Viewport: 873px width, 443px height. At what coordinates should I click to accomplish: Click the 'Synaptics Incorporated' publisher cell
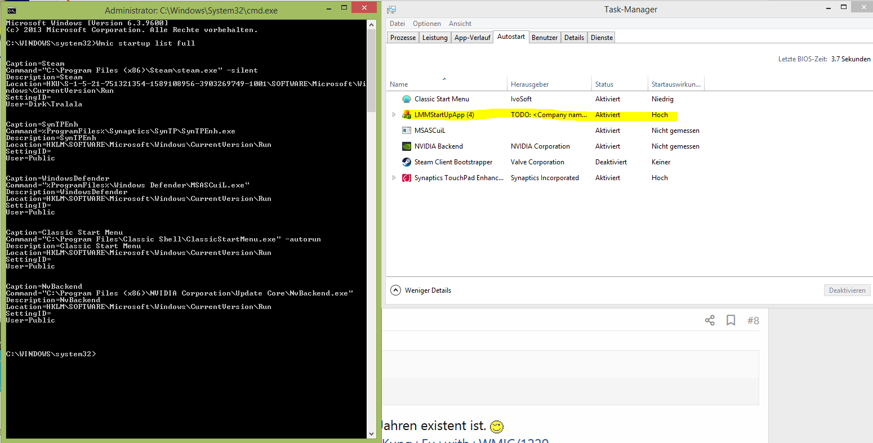(545, 178)
